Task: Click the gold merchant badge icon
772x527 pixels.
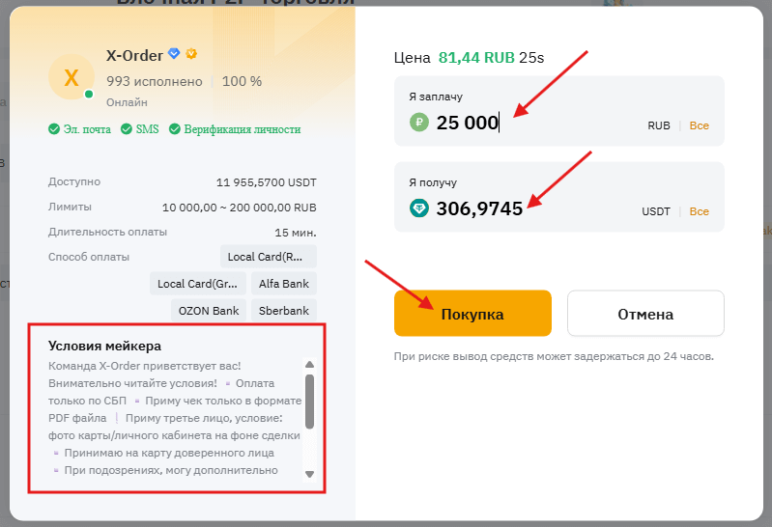Action: click(191, 54)
